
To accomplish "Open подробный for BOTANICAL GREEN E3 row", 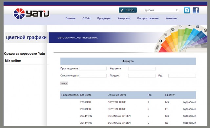I will pyautogui.click(x=189, y=123).
